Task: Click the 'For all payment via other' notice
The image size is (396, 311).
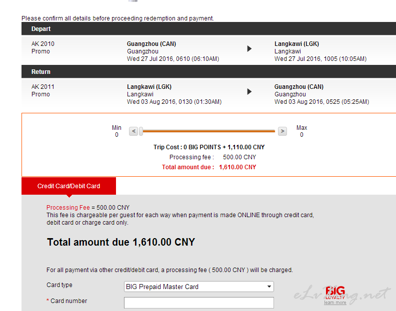Action: [x=169, y=270]
